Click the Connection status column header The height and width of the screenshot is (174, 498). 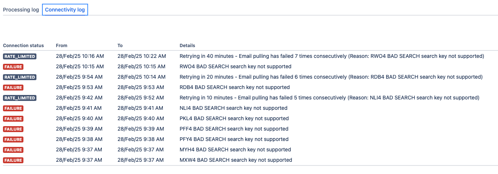23,45
